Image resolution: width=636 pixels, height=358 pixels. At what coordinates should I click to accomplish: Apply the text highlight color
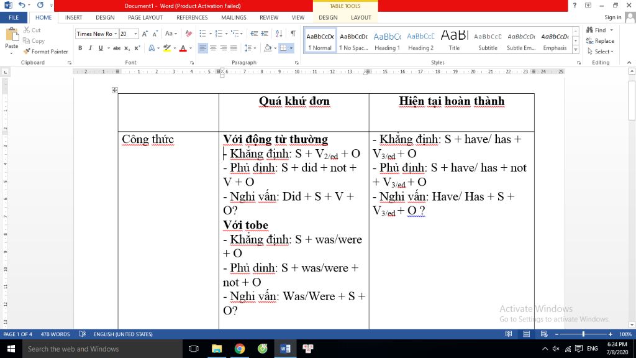[166, 48]
